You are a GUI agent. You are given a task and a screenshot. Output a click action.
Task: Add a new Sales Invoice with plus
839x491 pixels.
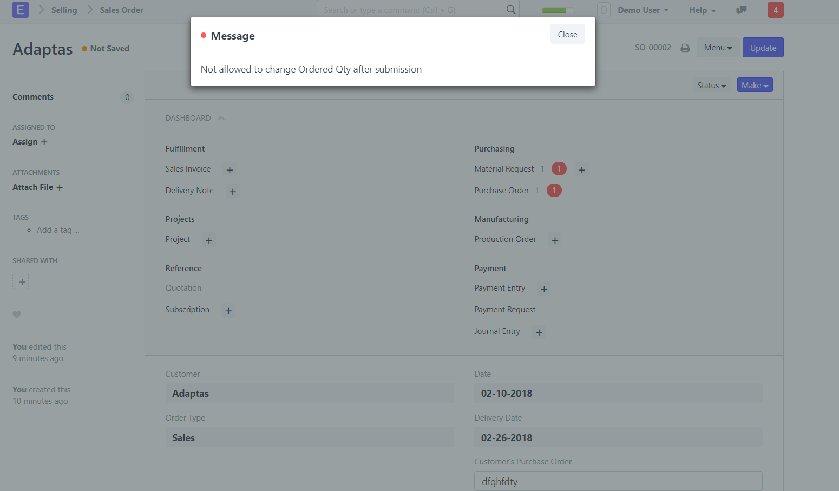[x=230, y=169]
